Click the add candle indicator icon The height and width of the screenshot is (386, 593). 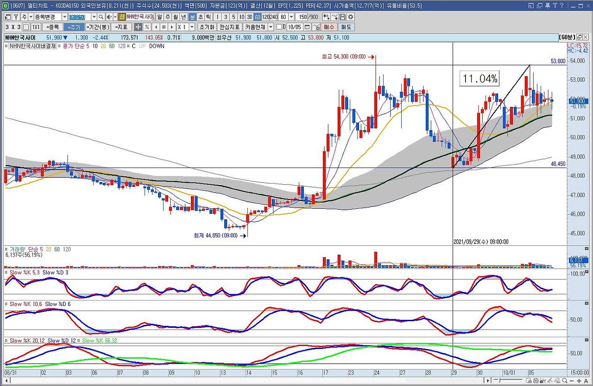(327, 17)
